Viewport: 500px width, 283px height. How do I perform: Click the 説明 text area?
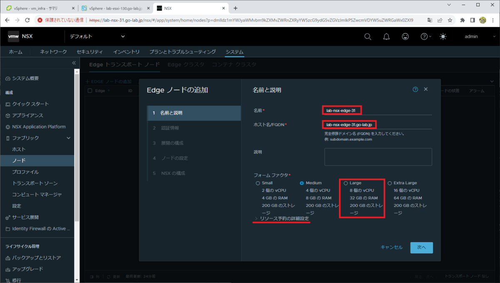coord(378,157)
